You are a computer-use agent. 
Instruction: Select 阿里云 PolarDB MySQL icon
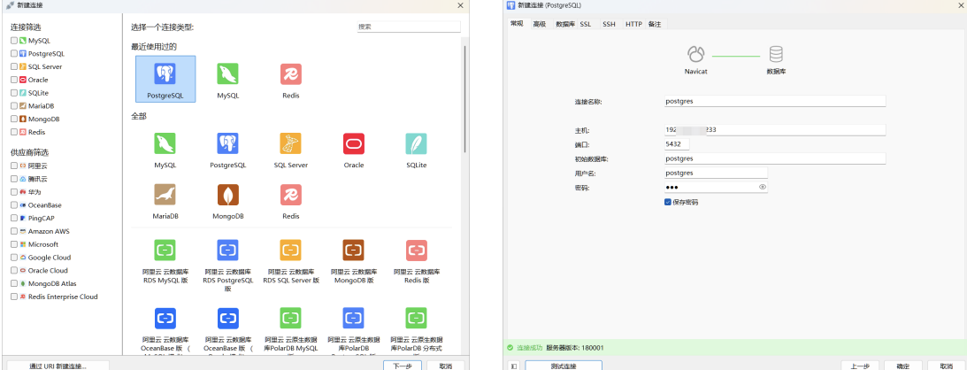coord(290,318)
